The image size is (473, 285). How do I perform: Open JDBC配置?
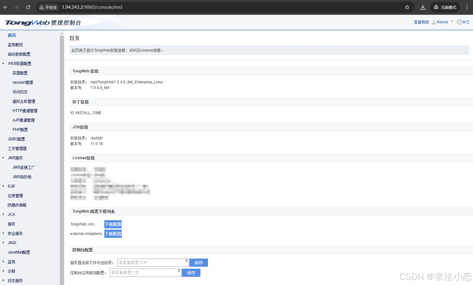(x=16, y=139)
